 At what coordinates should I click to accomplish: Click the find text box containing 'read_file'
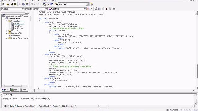(72, 4)
